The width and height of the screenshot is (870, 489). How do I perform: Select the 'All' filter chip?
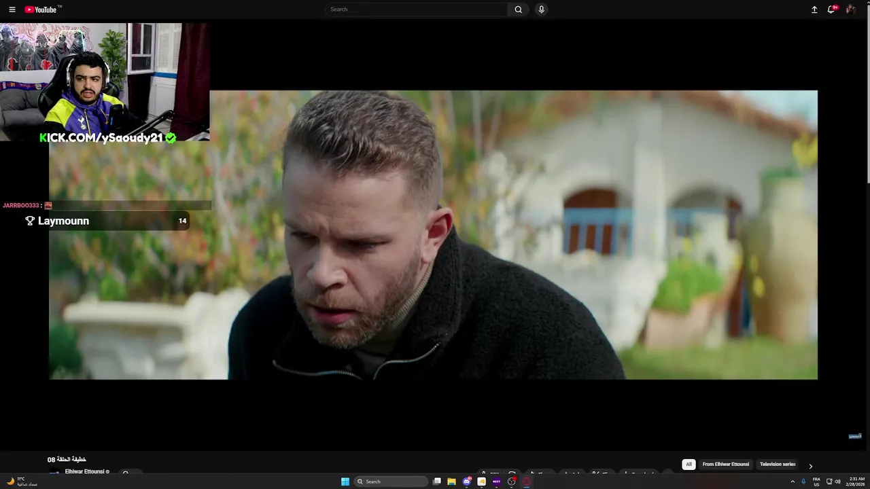pos(689,465)
